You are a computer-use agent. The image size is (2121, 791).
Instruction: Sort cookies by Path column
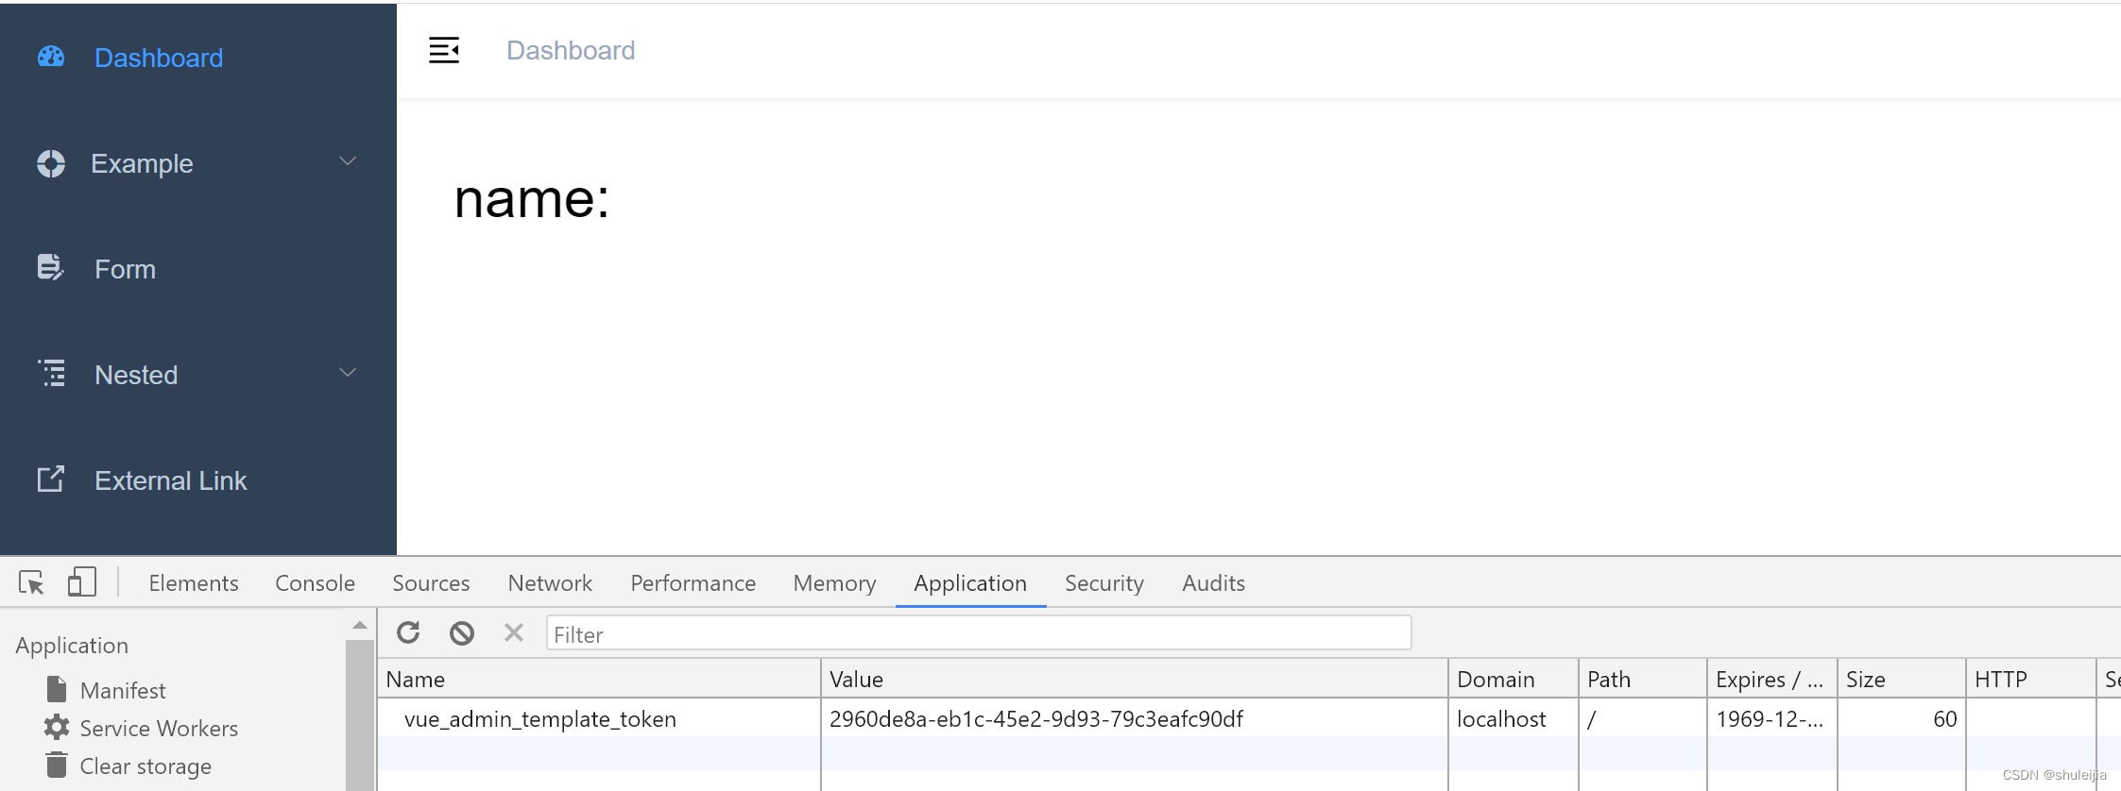point(1643,679)
